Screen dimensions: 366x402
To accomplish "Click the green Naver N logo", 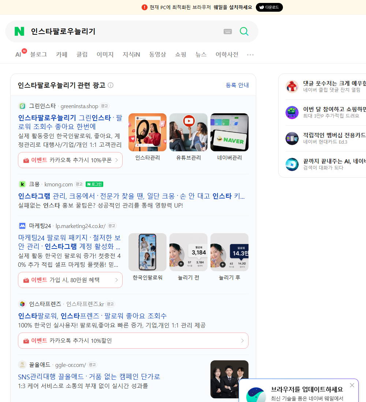I will tap(19, 31).
